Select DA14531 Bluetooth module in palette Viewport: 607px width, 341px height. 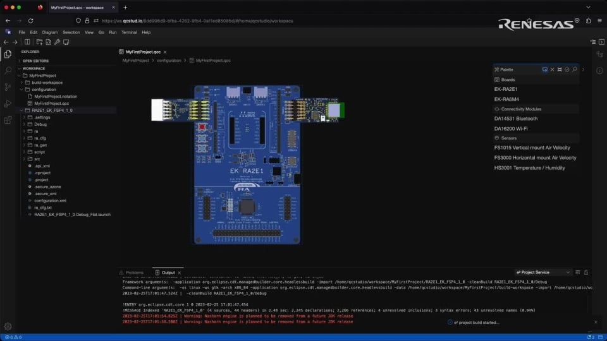pyautogui.click(x=516, y=119)
